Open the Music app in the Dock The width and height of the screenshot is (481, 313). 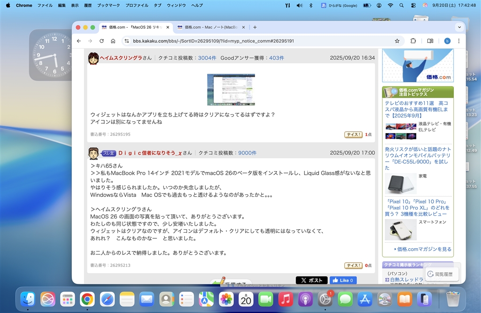click(285, 299)
